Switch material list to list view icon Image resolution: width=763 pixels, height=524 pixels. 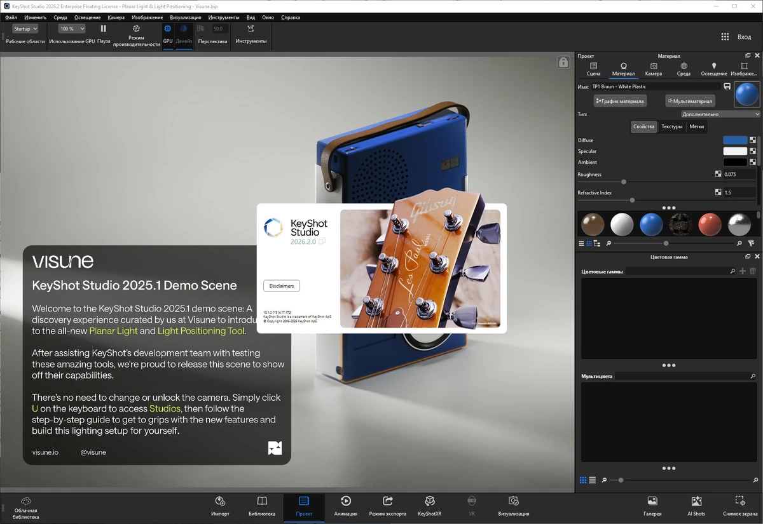[x=581, y=243]
